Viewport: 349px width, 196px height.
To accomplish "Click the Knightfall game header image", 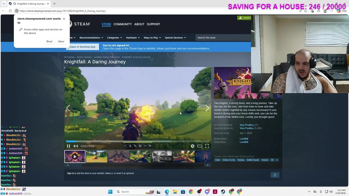I will pyautogui.click(x=232, y=83).
